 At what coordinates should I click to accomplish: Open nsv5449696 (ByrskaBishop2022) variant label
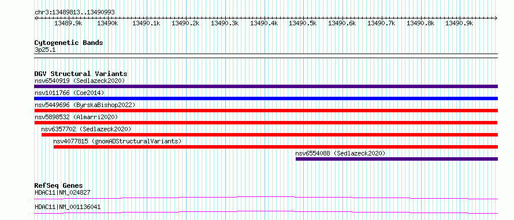85,105
